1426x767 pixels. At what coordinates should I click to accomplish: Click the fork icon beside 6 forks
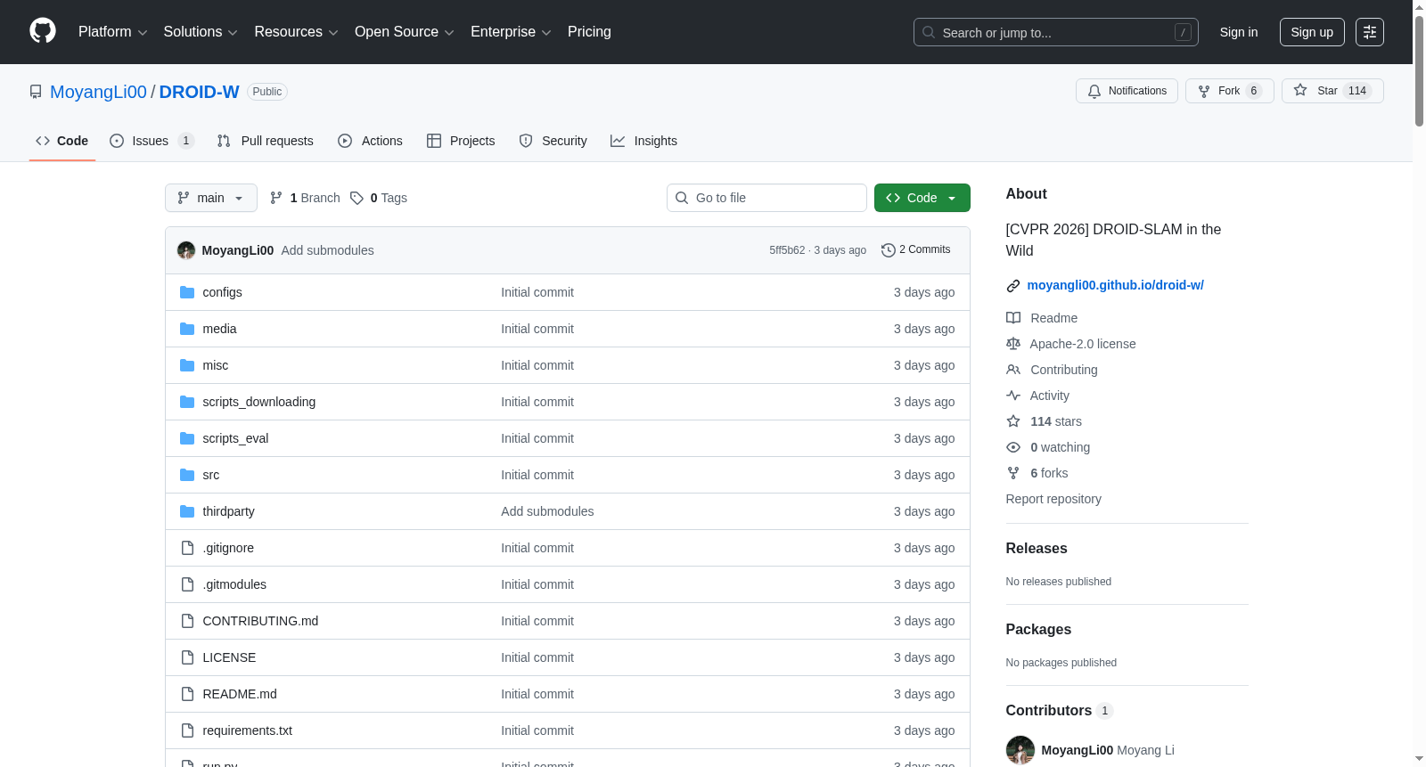coord(1013,473)
